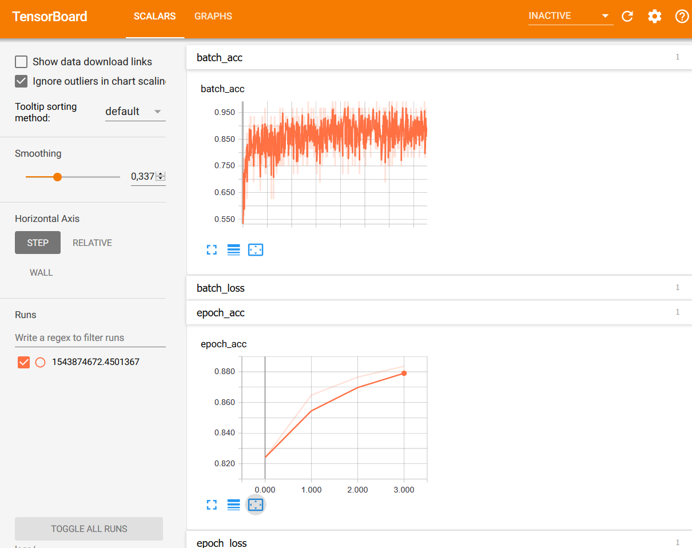Toggle log scale on the batch_acc chart
This screenshot has height=548, width=692.
point(233,249)
